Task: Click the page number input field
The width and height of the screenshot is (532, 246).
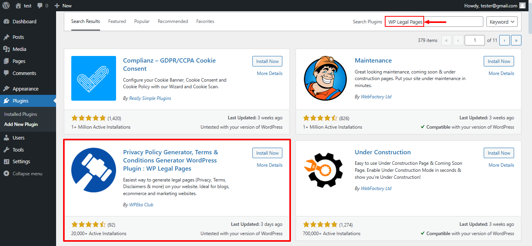Action: coord(474,40)
